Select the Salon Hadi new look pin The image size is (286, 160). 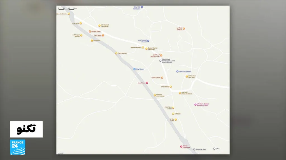pos(187,76)
